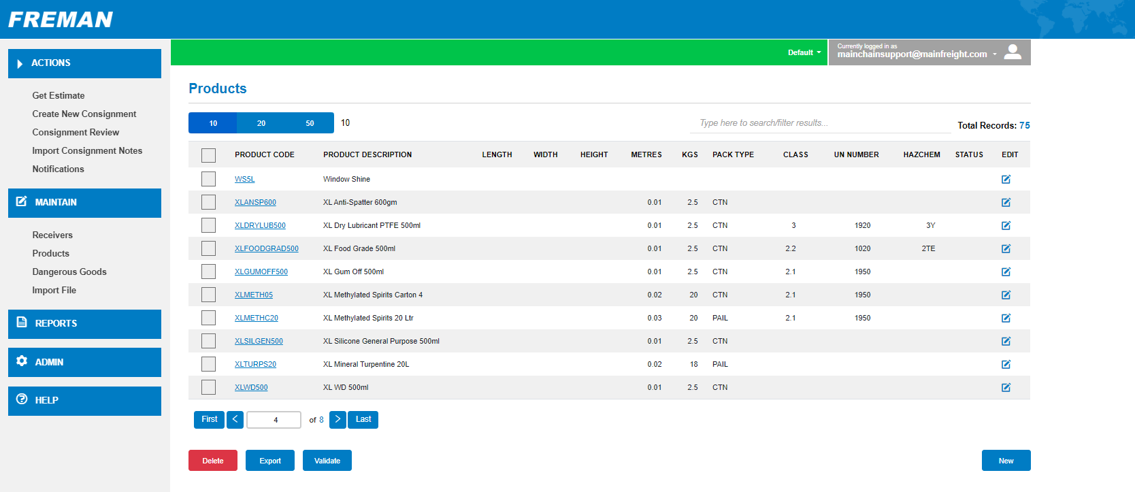Image resolution: width=1135 pixels, height=492 pixels.
Task: Open edit icon for XLDRYLUB500 product
Action: pyautogui.click(x=1006, y=225)
